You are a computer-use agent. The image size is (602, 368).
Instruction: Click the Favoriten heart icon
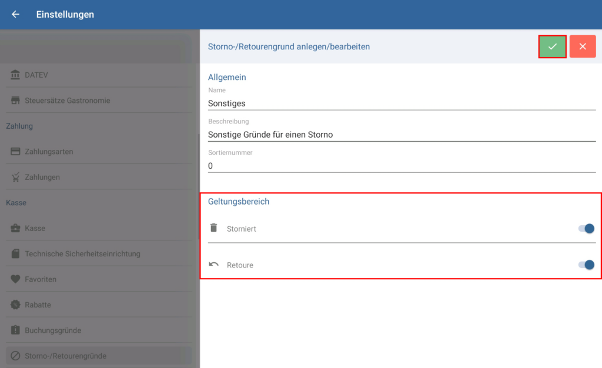15,279
